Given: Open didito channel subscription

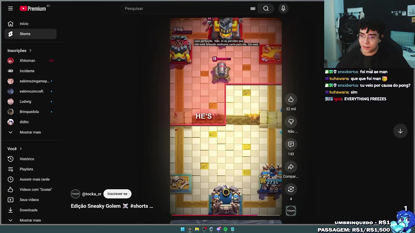Looking at the screenshot, I should click(x=30, y=122).
